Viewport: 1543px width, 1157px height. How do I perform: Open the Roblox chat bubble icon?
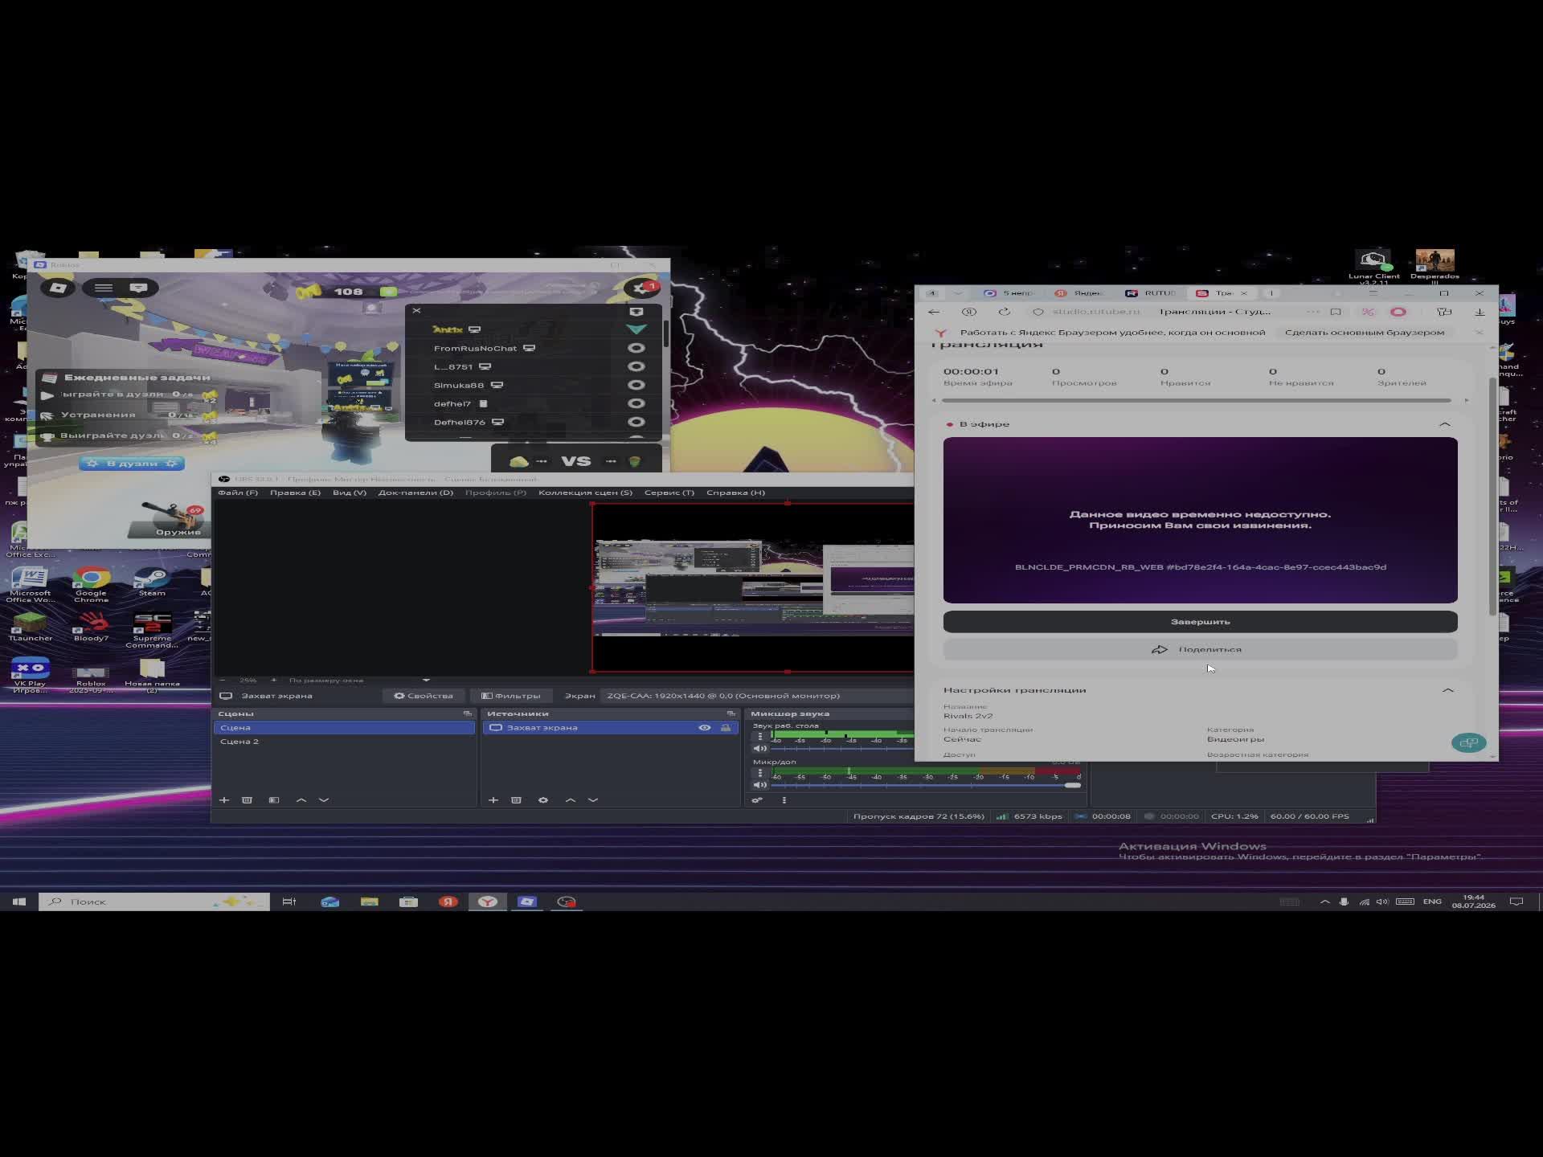[138, 288]
